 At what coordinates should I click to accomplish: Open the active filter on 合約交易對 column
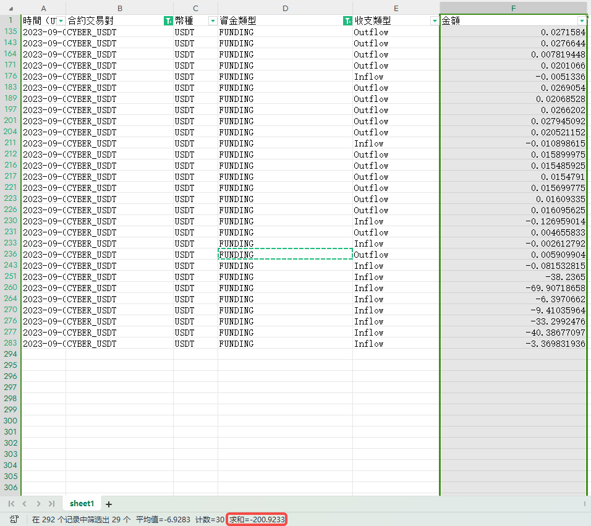168,21
